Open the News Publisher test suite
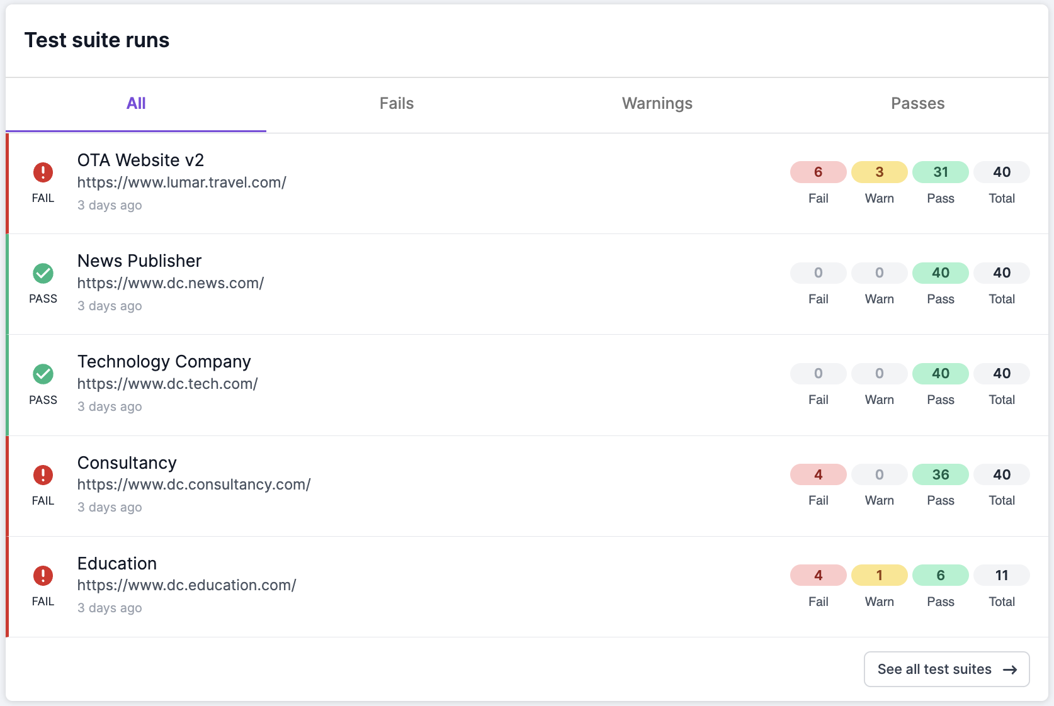 pos(139,261)
